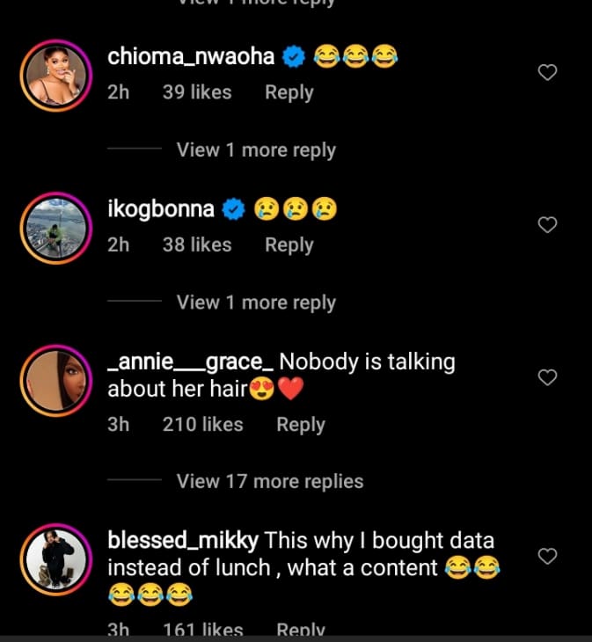Tap the heart on blessed_mikky's comment
The width and height of the screenshot is (592, 642).
pyautogui.click(x=547, y=556)
